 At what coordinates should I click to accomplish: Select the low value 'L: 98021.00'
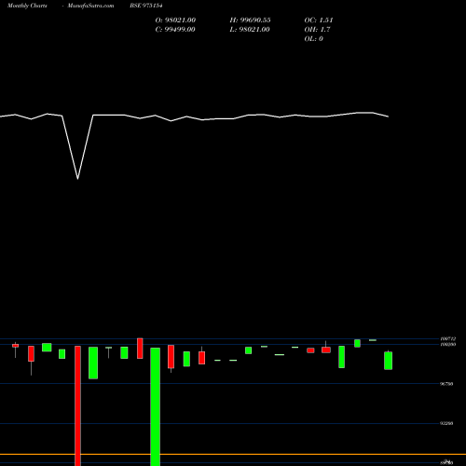click(250, 30)
